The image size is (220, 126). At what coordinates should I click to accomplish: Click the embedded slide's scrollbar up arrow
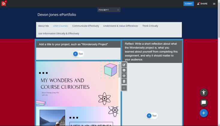point(119,63)
